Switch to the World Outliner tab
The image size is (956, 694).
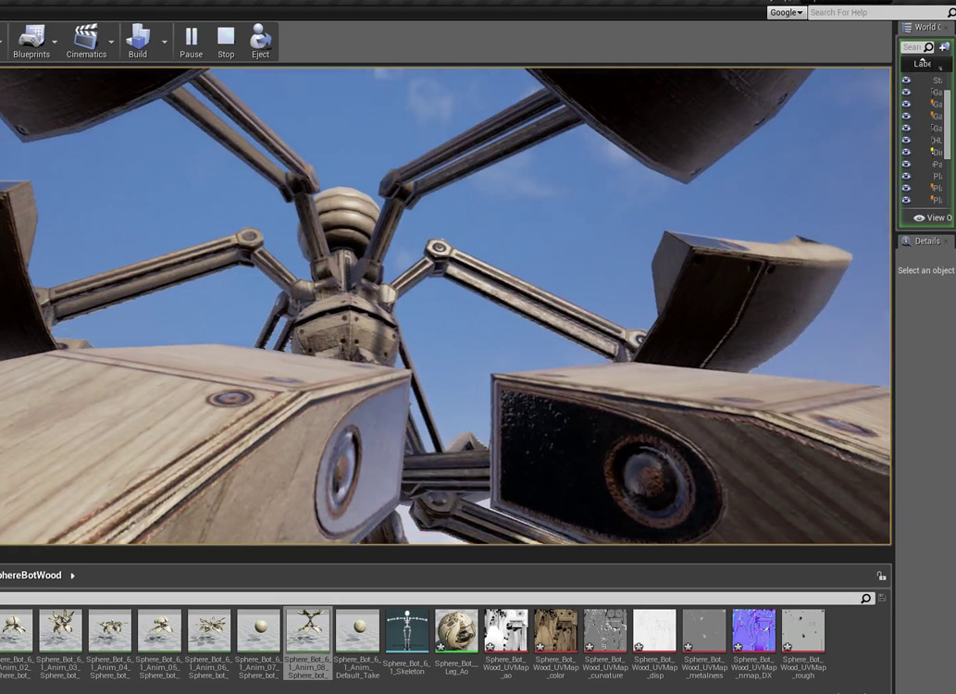[926, 27]
